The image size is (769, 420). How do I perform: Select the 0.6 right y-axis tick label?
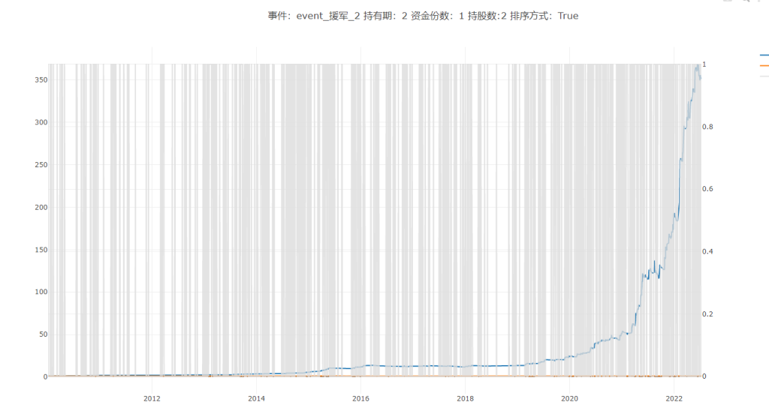click(x=708, y=189)
